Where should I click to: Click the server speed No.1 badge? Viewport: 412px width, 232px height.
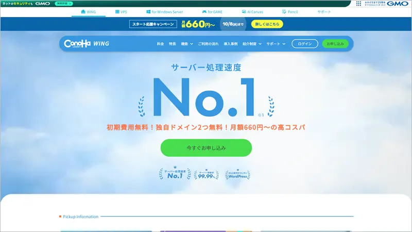(175, 174)
